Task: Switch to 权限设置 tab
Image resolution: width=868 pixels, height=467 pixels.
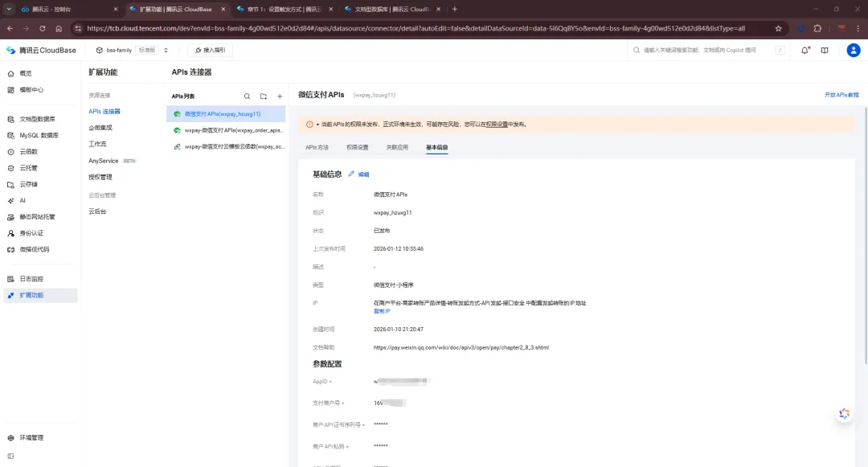Action: [357, 148]
